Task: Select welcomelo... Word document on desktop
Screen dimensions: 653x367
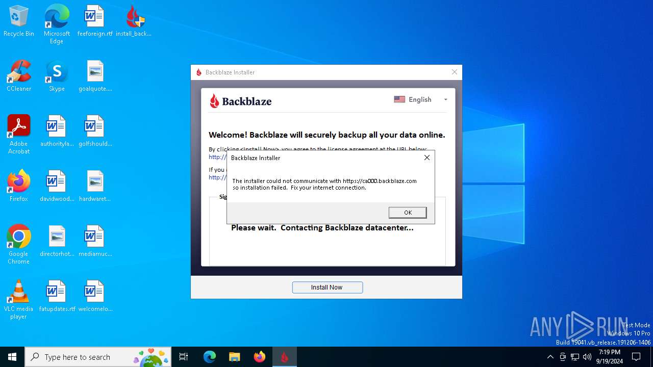Action: pos(95,297)
